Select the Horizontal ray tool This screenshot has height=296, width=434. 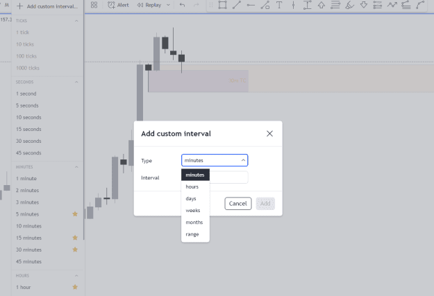(x=251, y=5)
